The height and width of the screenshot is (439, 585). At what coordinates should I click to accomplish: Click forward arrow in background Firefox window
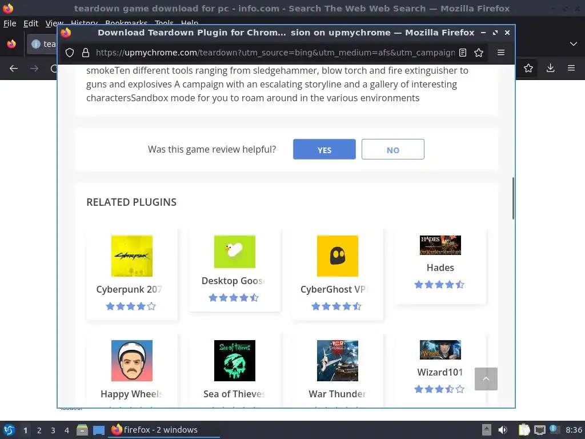tap(34, 69)
